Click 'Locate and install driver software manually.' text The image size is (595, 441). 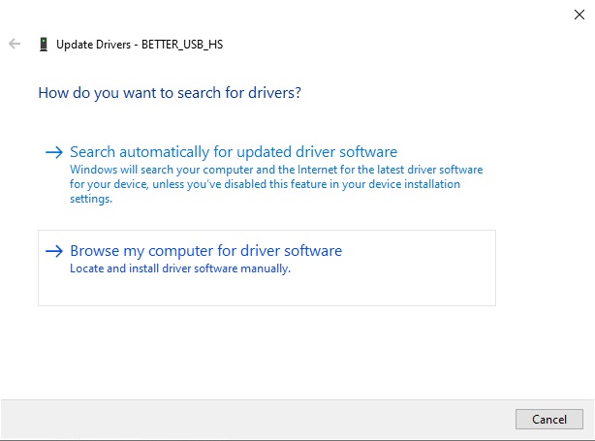coord(180,268)
